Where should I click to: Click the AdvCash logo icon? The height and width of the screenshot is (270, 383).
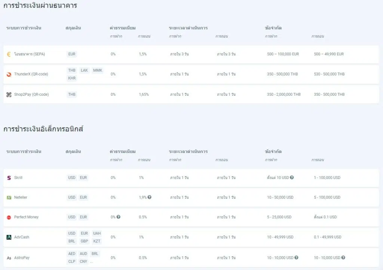[9, 237]
